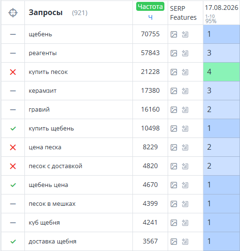Select the query керамзит

pos(43,91)
